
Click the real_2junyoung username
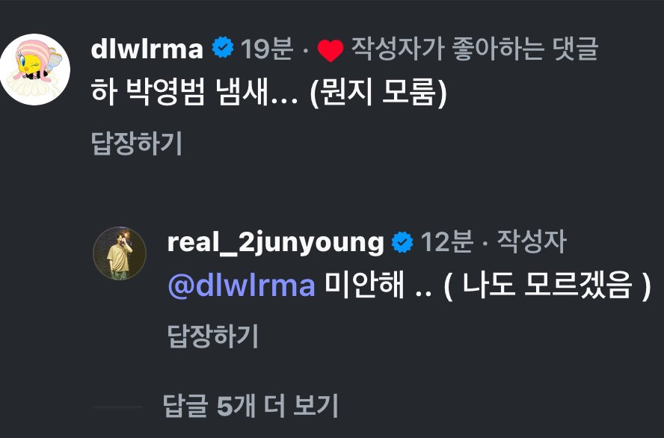coord(276,242)
